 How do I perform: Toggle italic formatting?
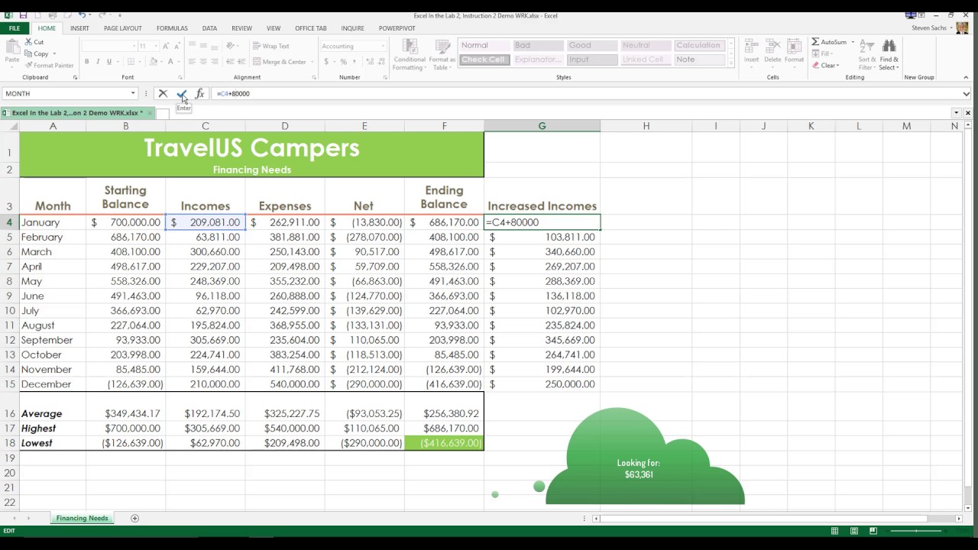point(98,62)
